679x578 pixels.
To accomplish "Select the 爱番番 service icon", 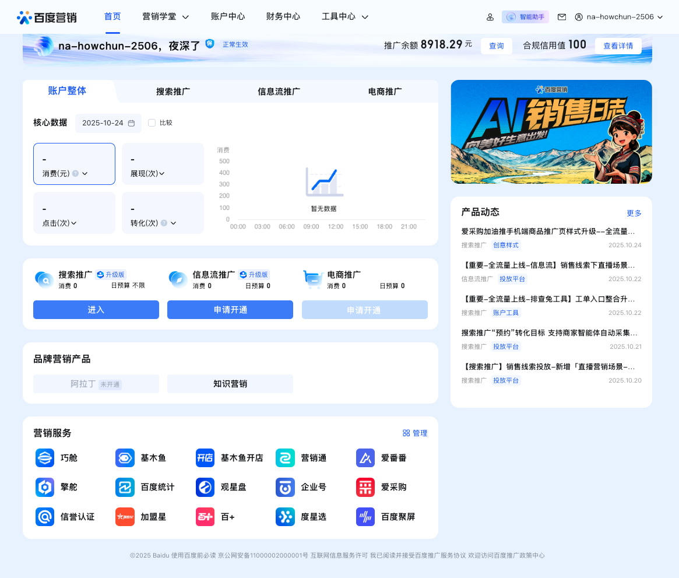I will point(365,458).
